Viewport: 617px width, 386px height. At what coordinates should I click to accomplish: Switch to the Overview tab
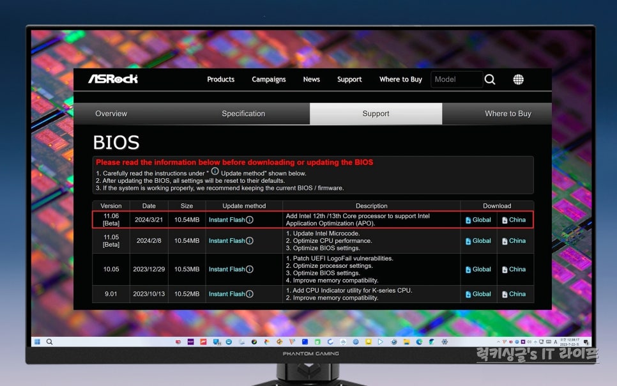point(111,114)
